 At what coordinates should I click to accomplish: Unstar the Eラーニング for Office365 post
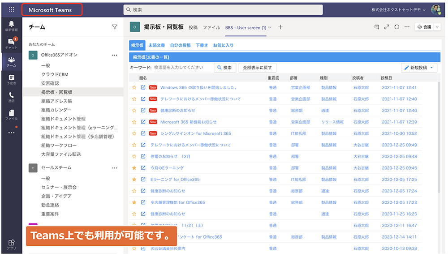coord(134,180)
